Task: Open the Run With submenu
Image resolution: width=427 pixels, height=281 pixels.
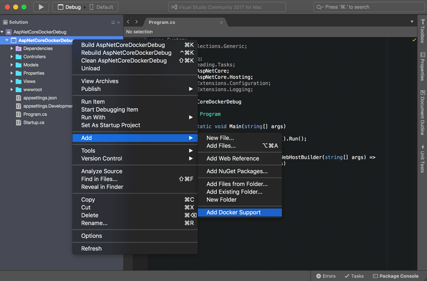Action: coord(135,117)
